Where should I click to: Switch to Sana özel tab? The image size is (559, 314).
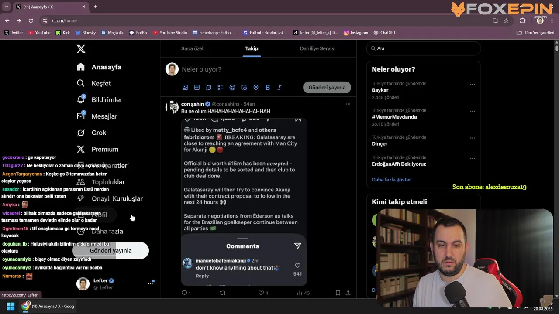click(x=192, y=48)
